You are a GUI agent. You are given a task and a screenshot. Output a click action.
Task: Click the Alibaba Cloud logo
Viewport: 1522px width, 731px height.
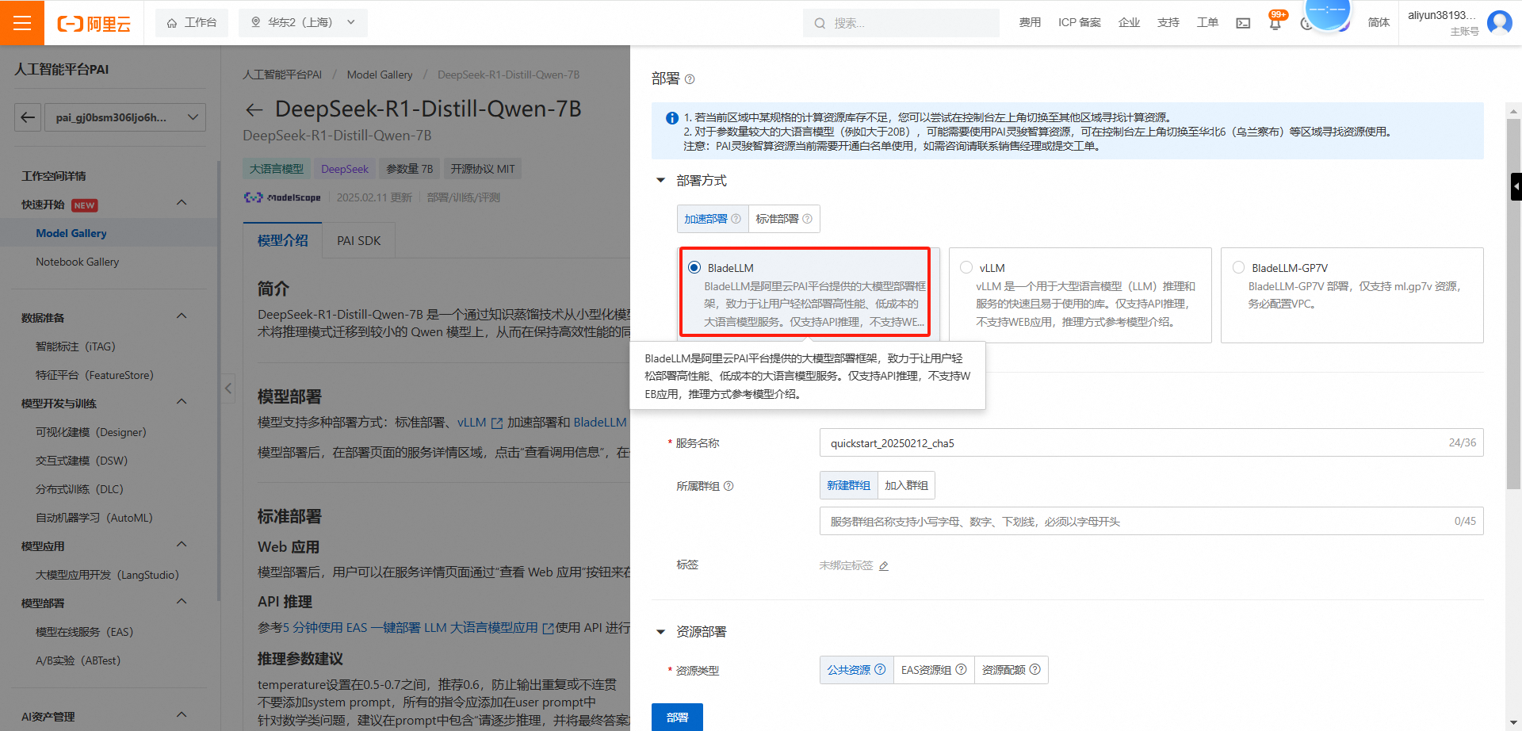click(x=94, y=24)
